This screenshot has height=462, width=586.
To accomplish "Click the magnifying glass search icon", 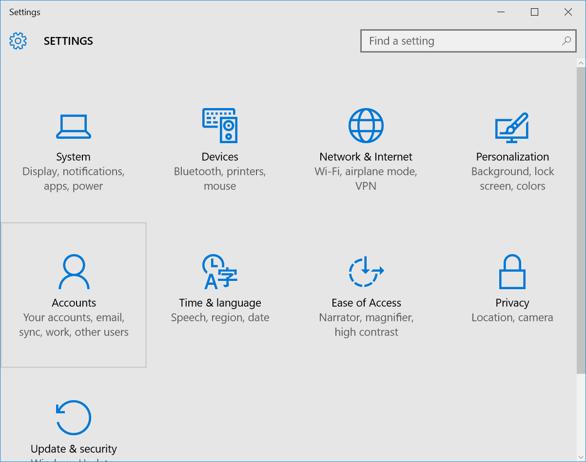I will (566, 41).
